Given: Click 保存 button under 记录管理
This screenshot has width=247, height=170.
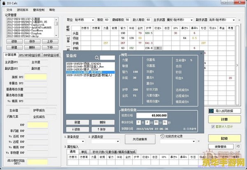Looking at the screenshot, I should [x=32, y=42].
